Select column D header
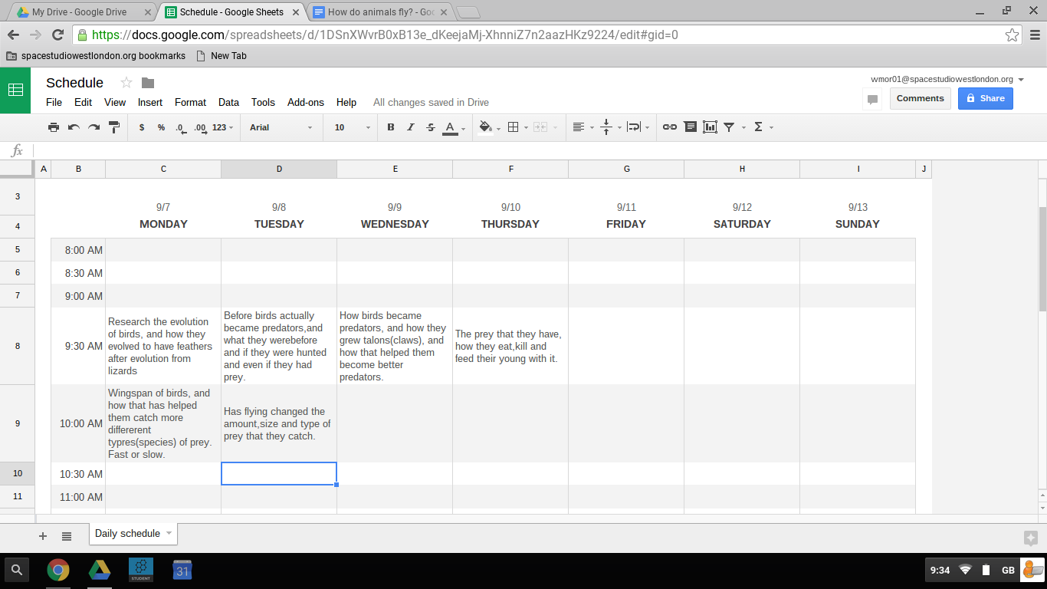 click(279, 169)
